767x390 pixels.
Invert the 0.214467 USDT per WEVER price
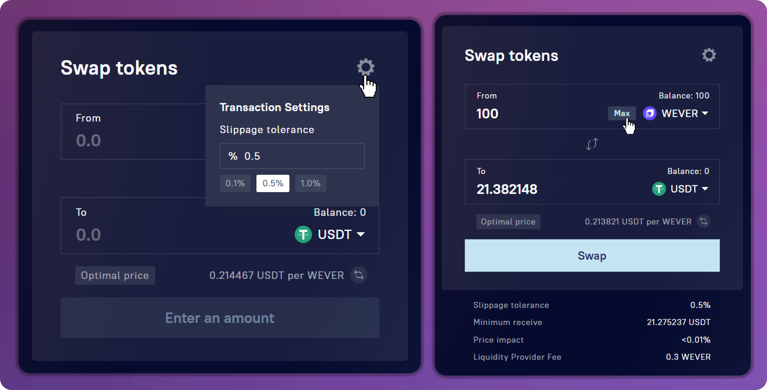click(359, 275)
